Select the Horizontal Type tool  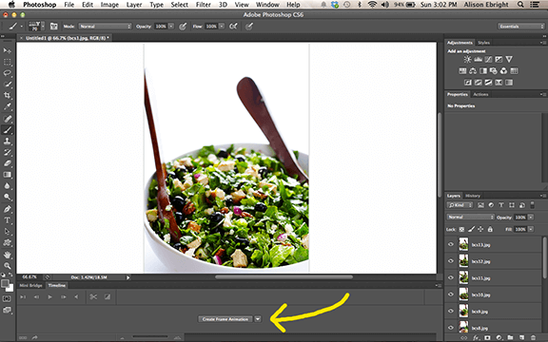pos(7,220)
